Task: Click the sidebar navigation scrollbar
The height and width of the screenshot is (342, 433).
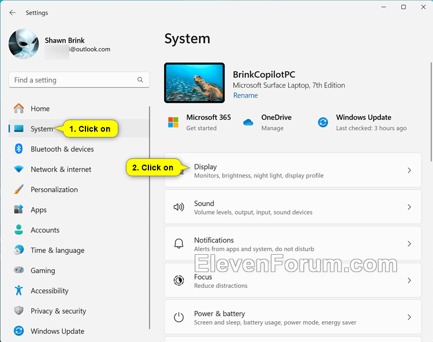Action: (x=150, y=218)
